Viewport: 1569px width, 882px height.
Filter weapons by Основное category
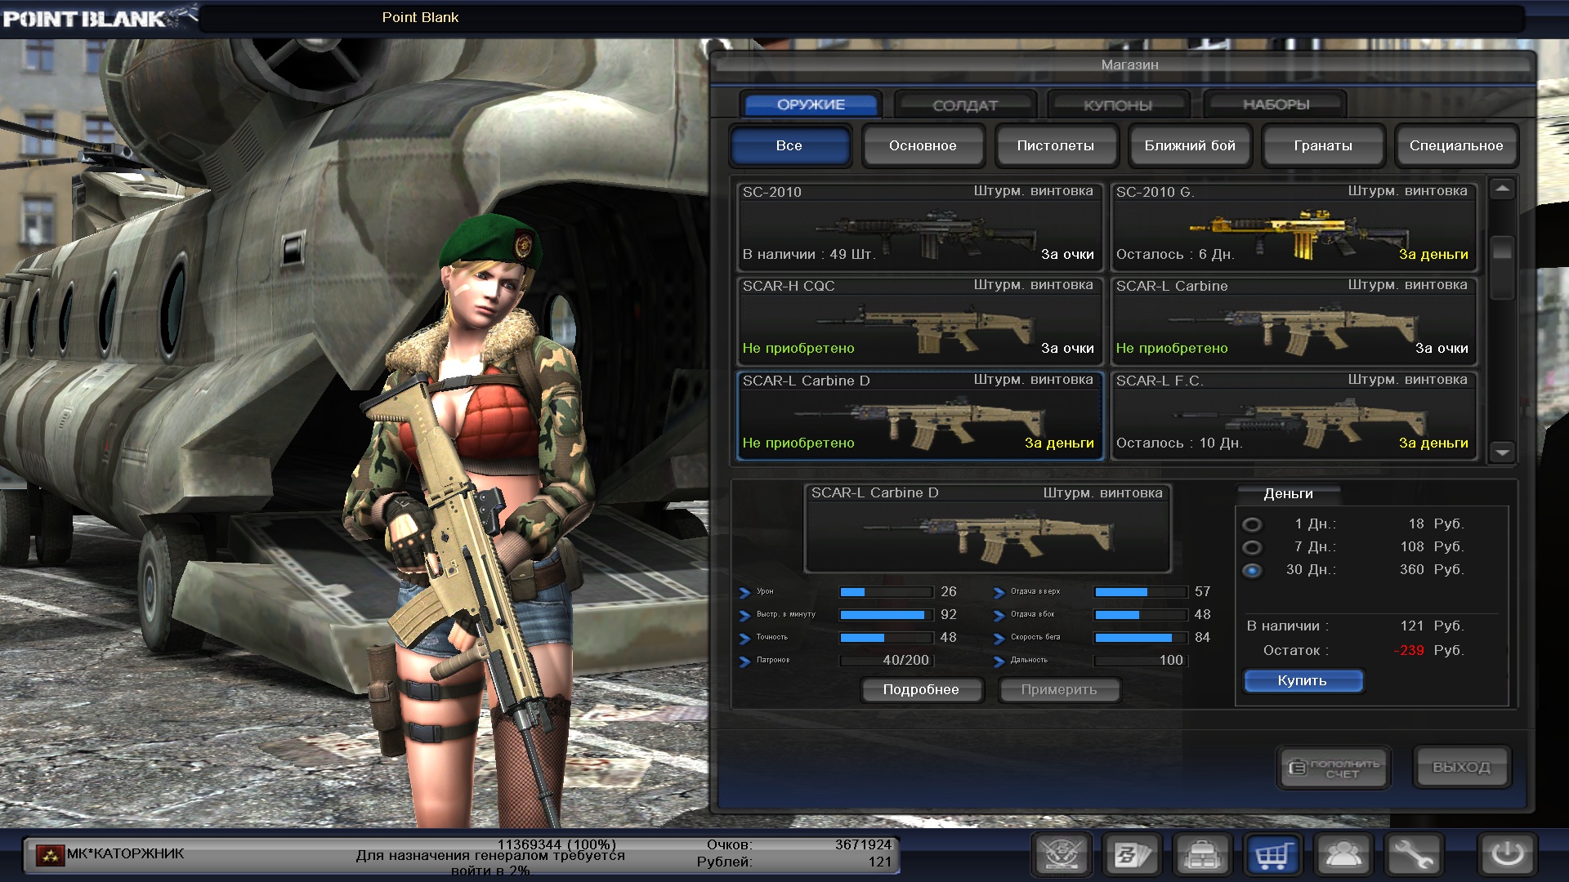tap(923, 146)
